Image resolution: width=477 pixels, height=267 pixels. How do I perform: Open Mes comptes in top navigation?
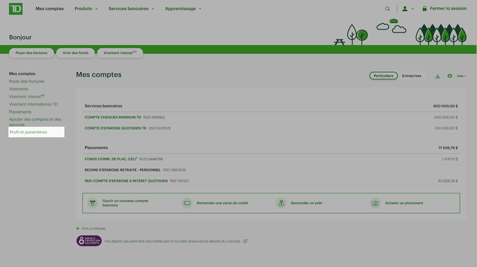pyautogui.click(x=49, y=9)
